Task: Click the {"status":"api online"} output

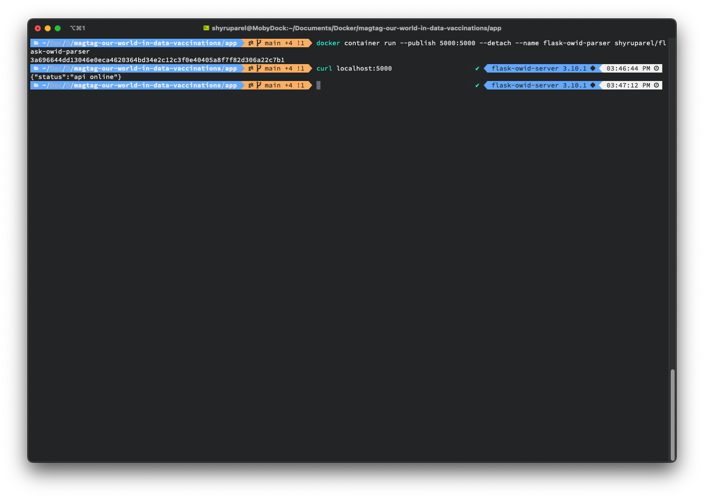Action: [x=76, y=77]
